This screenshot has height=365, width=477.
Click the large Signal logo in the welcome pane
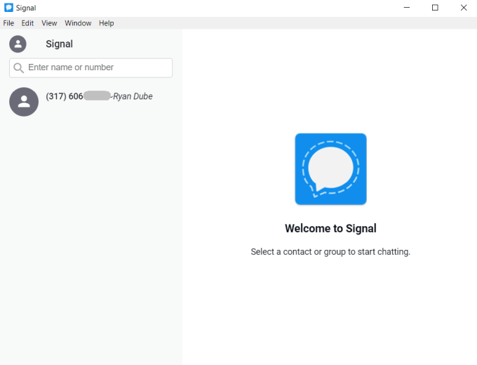(x=330, y=169)
